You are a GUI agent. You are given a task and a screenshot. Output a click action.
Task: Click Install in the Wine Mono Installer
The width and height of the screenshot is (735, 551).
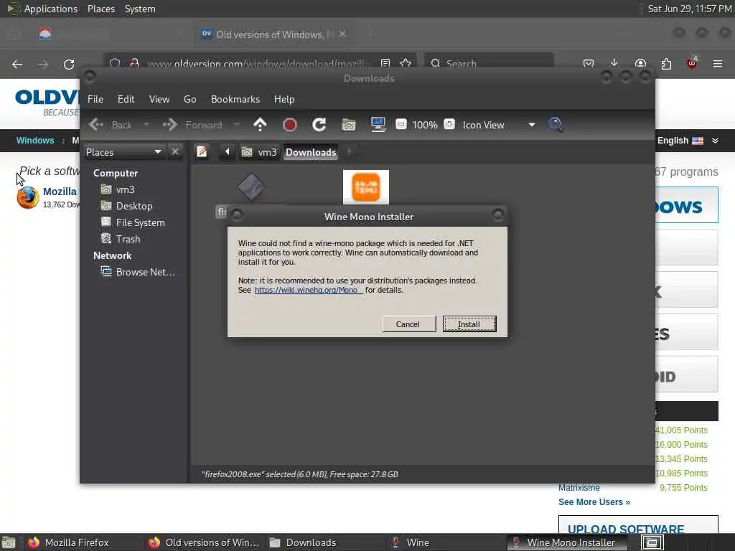click(x=469, y=324)
